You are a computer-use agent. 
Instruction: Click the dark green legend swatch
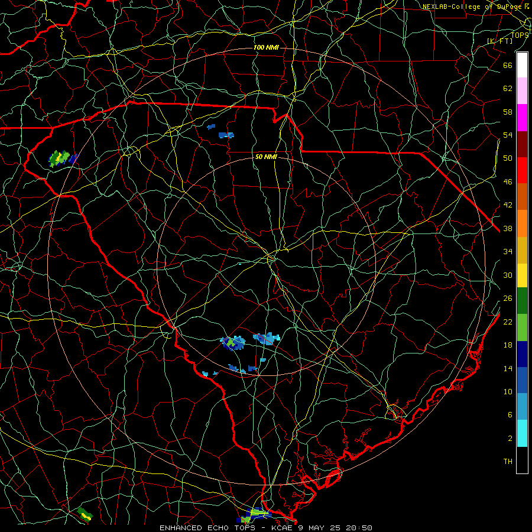pos(522,301)
